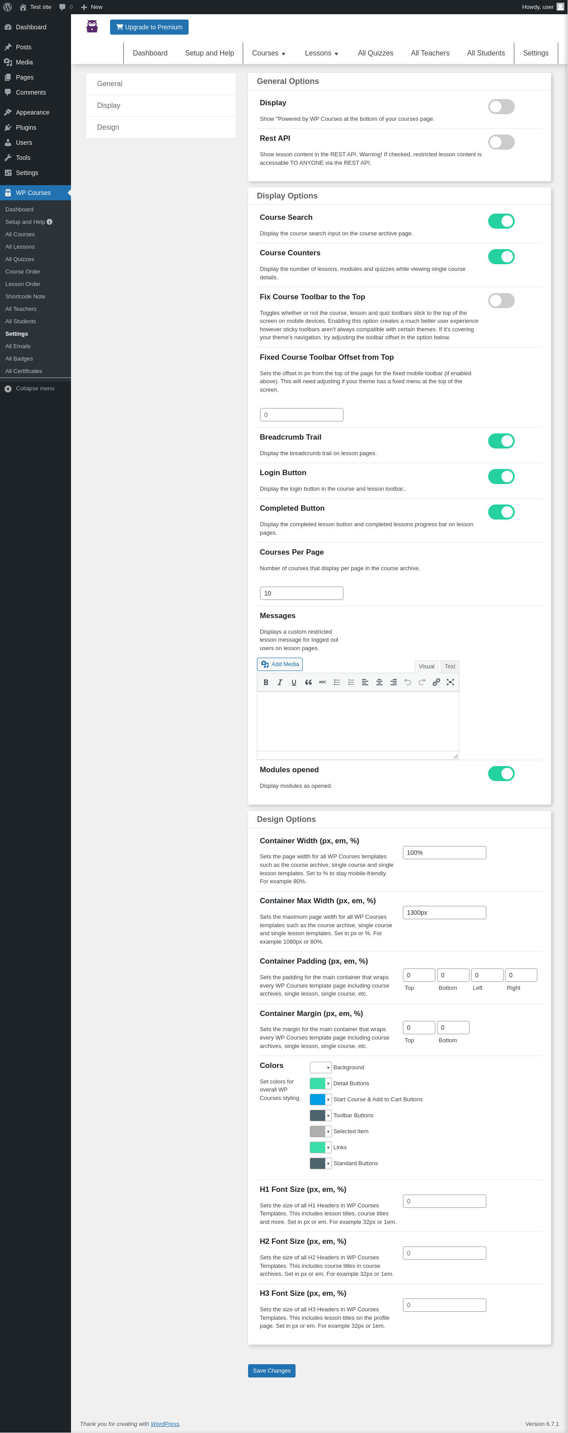Apply bold formatting in Messages editor
The width and height of the screenshot is (568, 1433).
click(266, 682)
